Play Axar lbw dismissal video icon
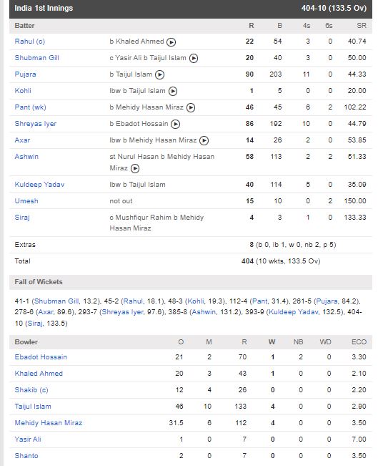The width and height of the screenshot is (378, 466). coord(204,140)
